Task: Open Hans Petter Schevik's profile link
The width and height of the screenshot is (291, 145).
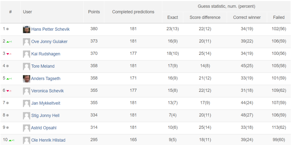Action: click(x=51, y=29)
